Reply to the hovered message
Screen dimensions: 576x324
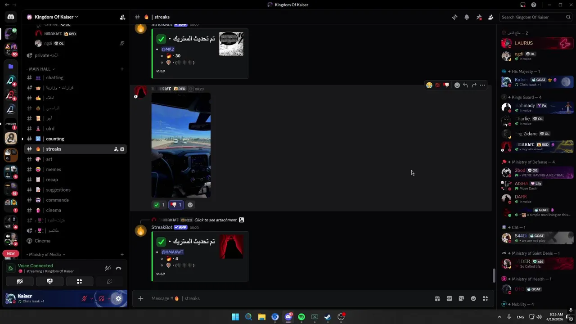coord(466,85)
